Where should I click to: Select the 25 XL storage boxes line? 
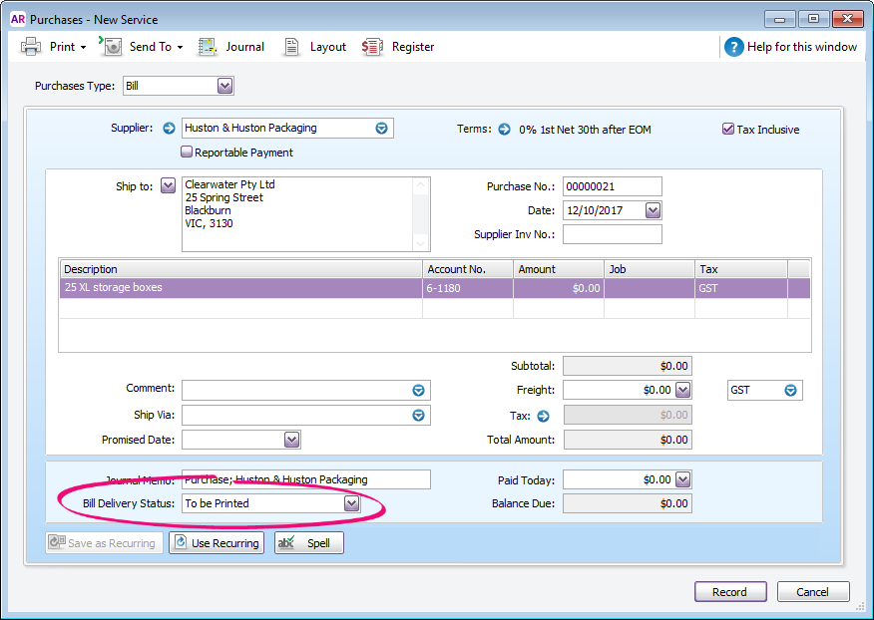pyautogui.click(x=239, y=288)
